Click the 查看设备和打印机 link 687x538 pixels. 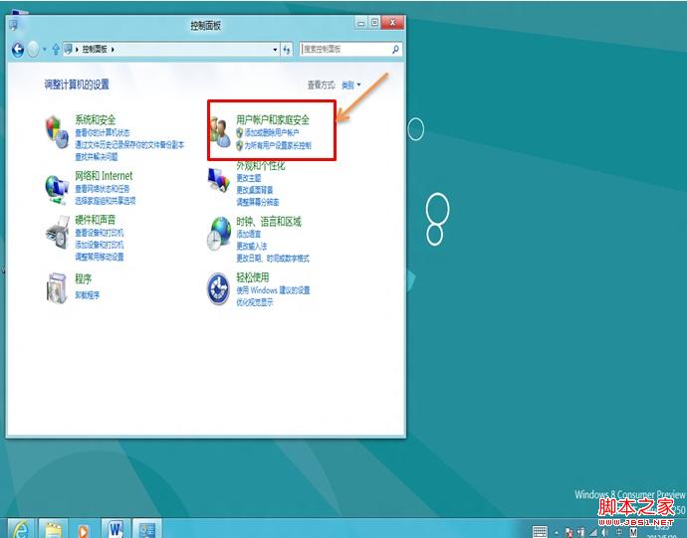pyautogui.click(x=100, y=233)
